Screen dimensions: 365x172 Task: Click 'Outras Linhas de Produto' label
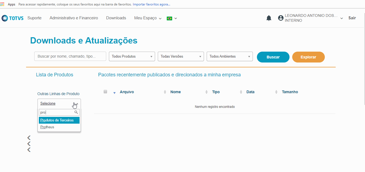pos(58,94)
